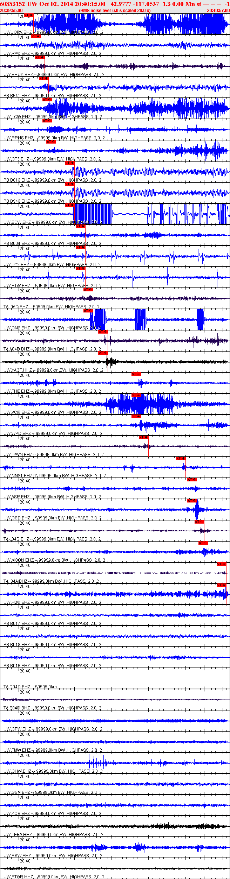Select the red pick marker on UW RVC trace
The image size is (230, 879).
(36, 36)
